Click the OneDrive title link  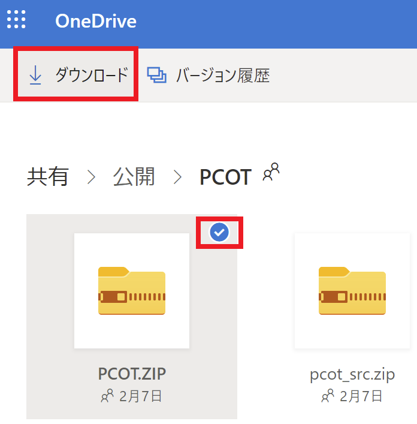pos(96,21)
